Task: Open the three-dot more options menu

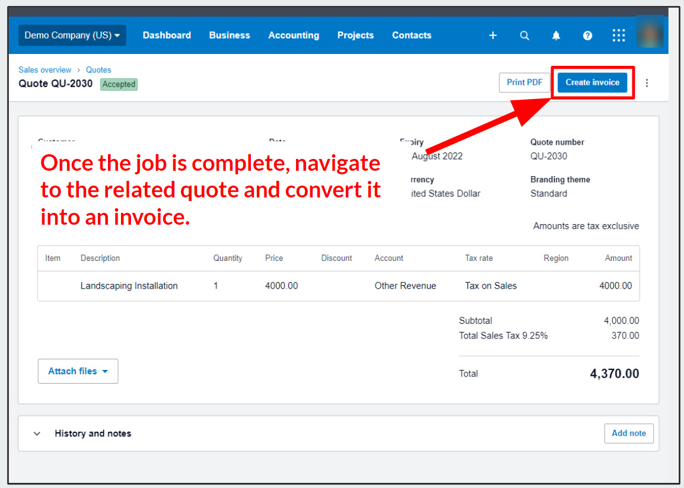Action: pyautogui.click(x=647, y=83)
